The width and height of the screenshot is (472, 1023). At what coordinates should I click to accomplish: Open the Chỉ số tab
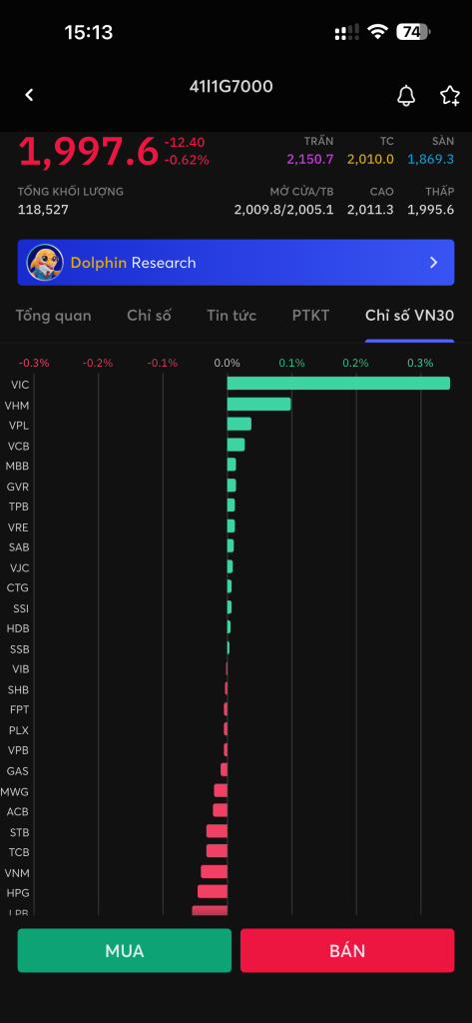tap(149, 316)
